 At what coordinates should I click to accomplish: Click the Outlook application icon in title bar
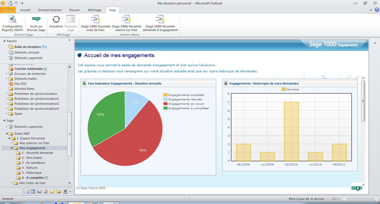tap(3, 3)
